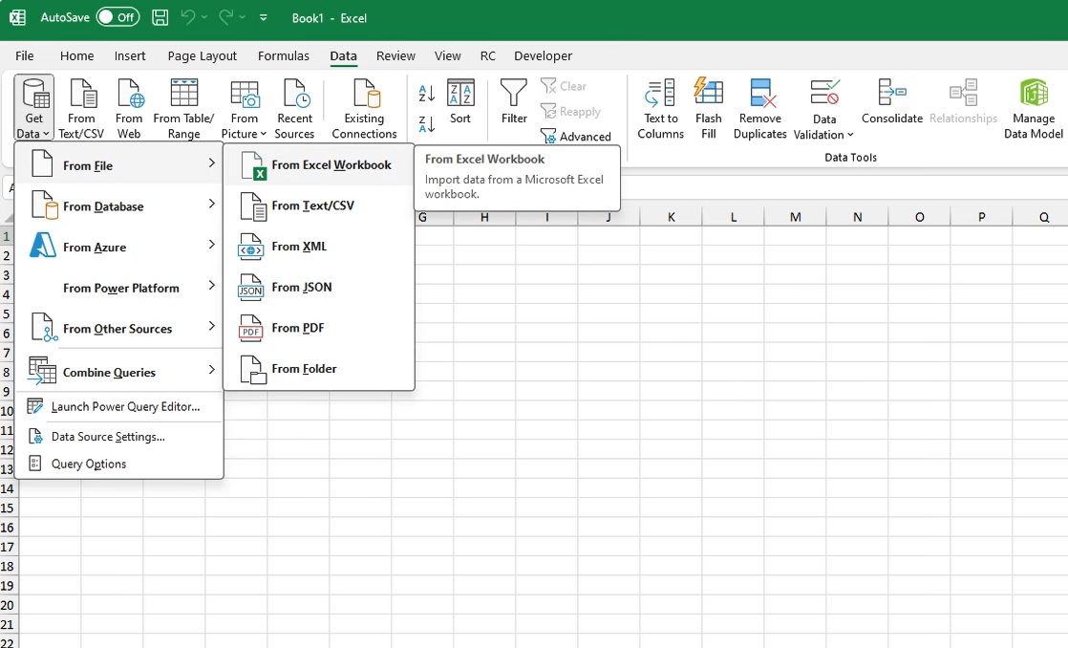1068x648 pixels.
Task: Expand the From Other Sources submenu
Action: coord(119,329)
